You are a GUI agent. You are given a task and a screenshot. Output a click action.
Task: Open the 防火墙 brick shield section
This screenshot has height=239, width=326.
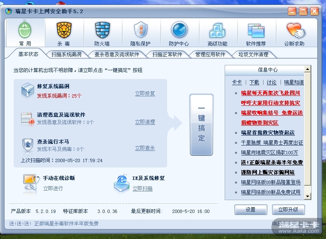[102, 32]
